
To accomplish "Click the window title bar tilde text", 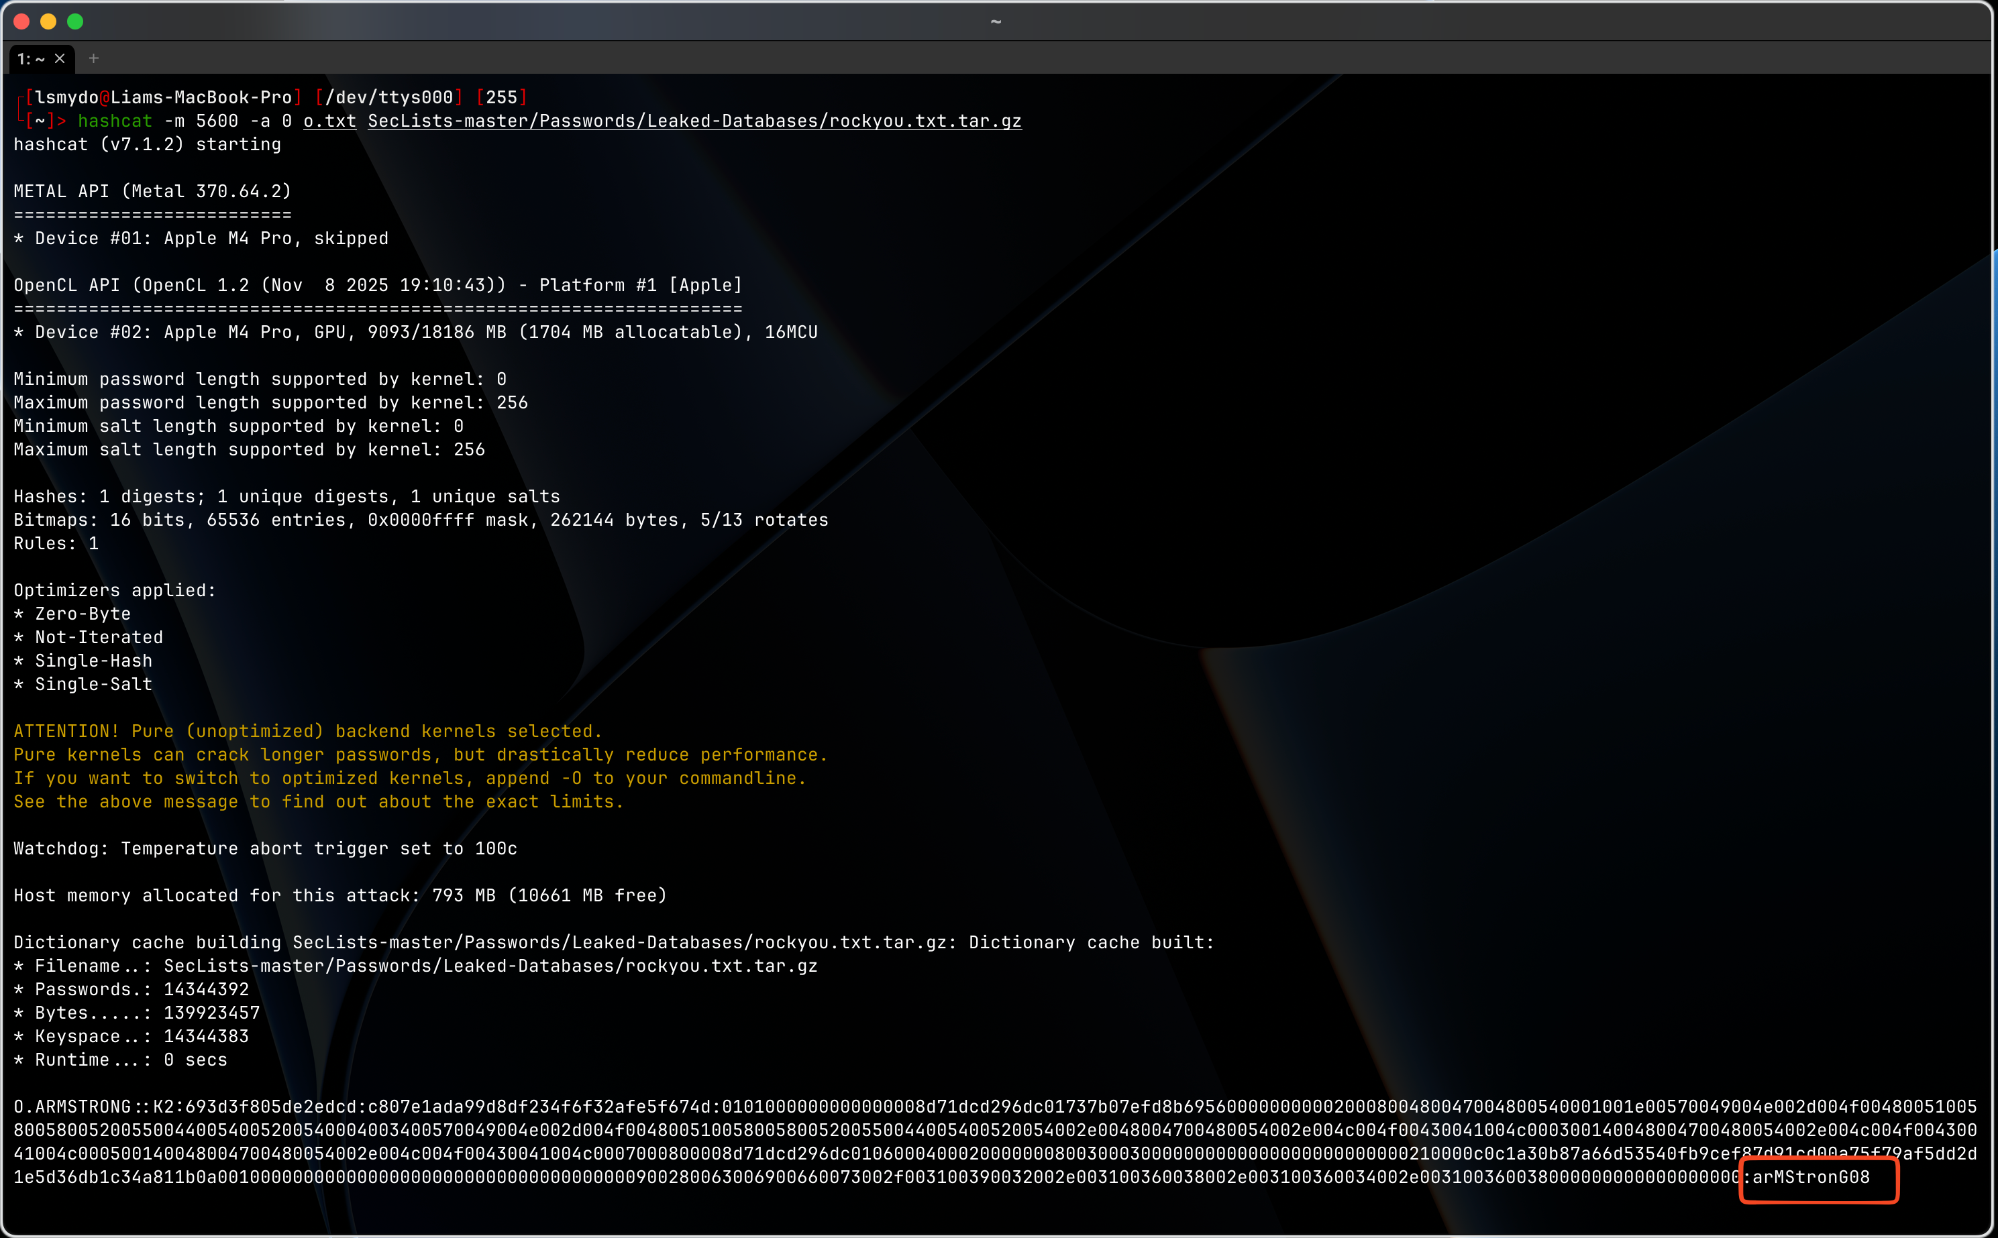I will [996, 21].
